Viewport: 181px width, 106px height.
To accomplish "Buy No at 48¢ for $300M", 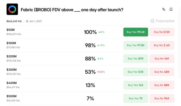I will point(162,72).
